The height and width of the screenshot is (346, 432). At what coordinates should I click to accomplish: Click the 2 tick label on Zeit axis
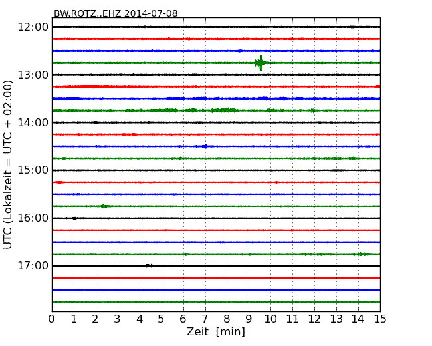(95, 319)
